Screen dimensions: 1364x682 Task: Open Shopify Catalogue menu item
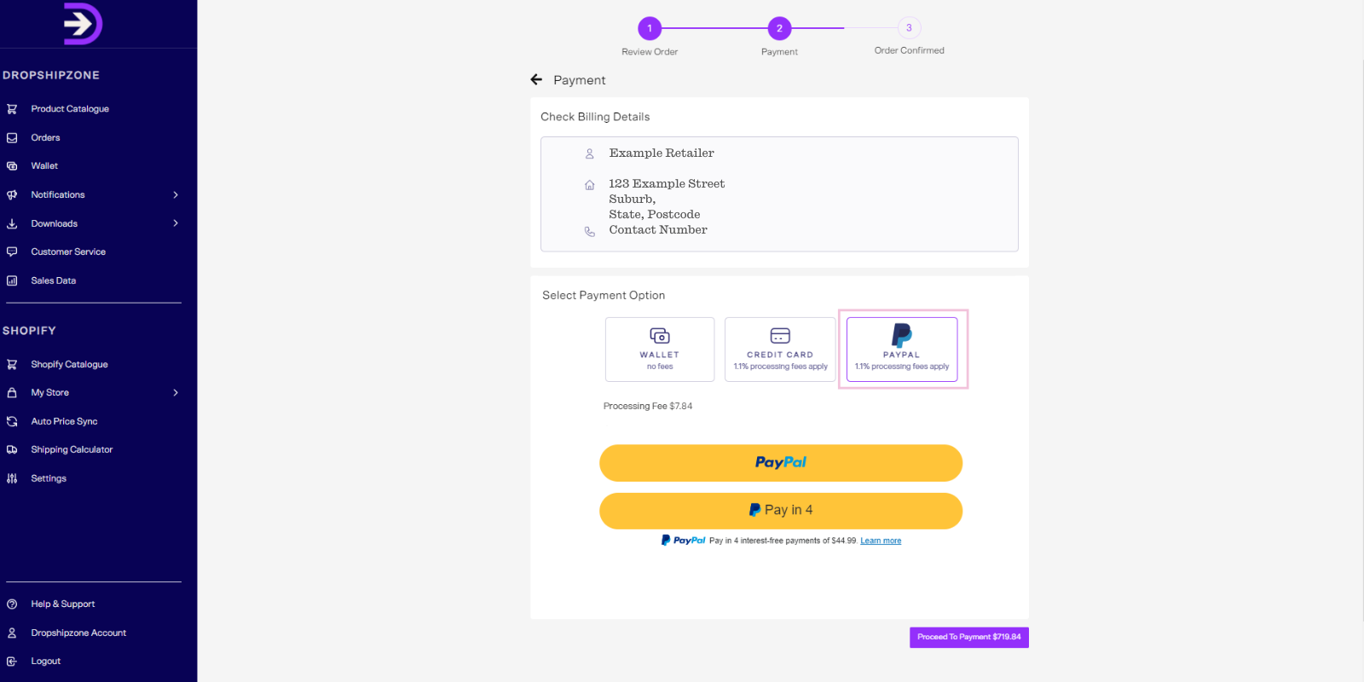[69, 364]
